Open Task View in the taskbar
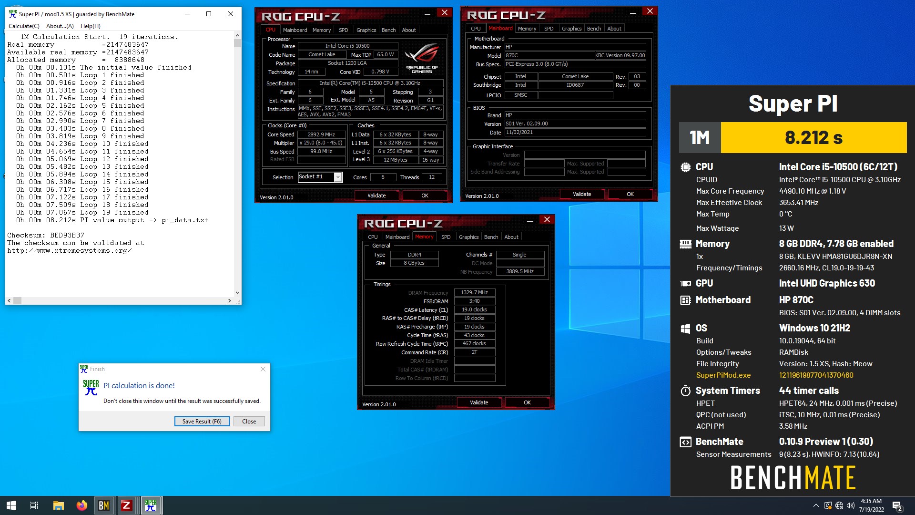 (34, 505)
